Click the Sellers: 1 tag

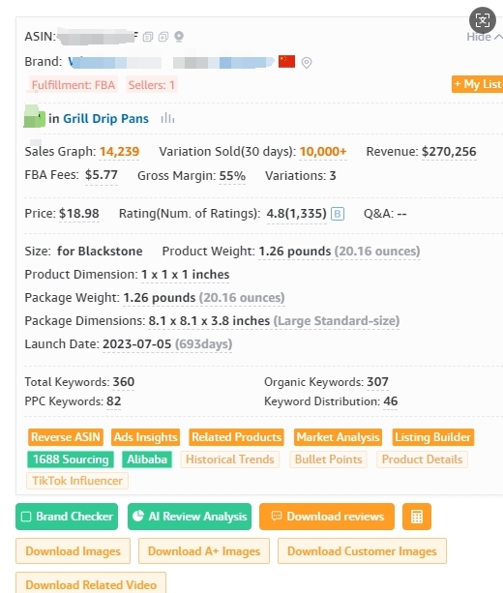(x=151, y=85)
